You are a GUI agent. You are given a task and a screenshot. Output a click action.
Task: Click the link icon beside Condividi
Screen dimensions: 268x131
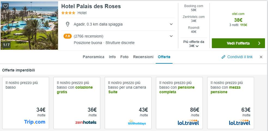pos(224,57)
